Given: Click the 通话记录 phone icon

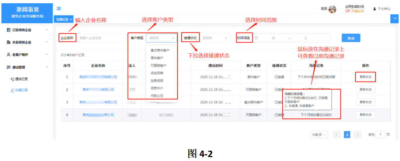Looking at the screenshot, I should point(12,79).
